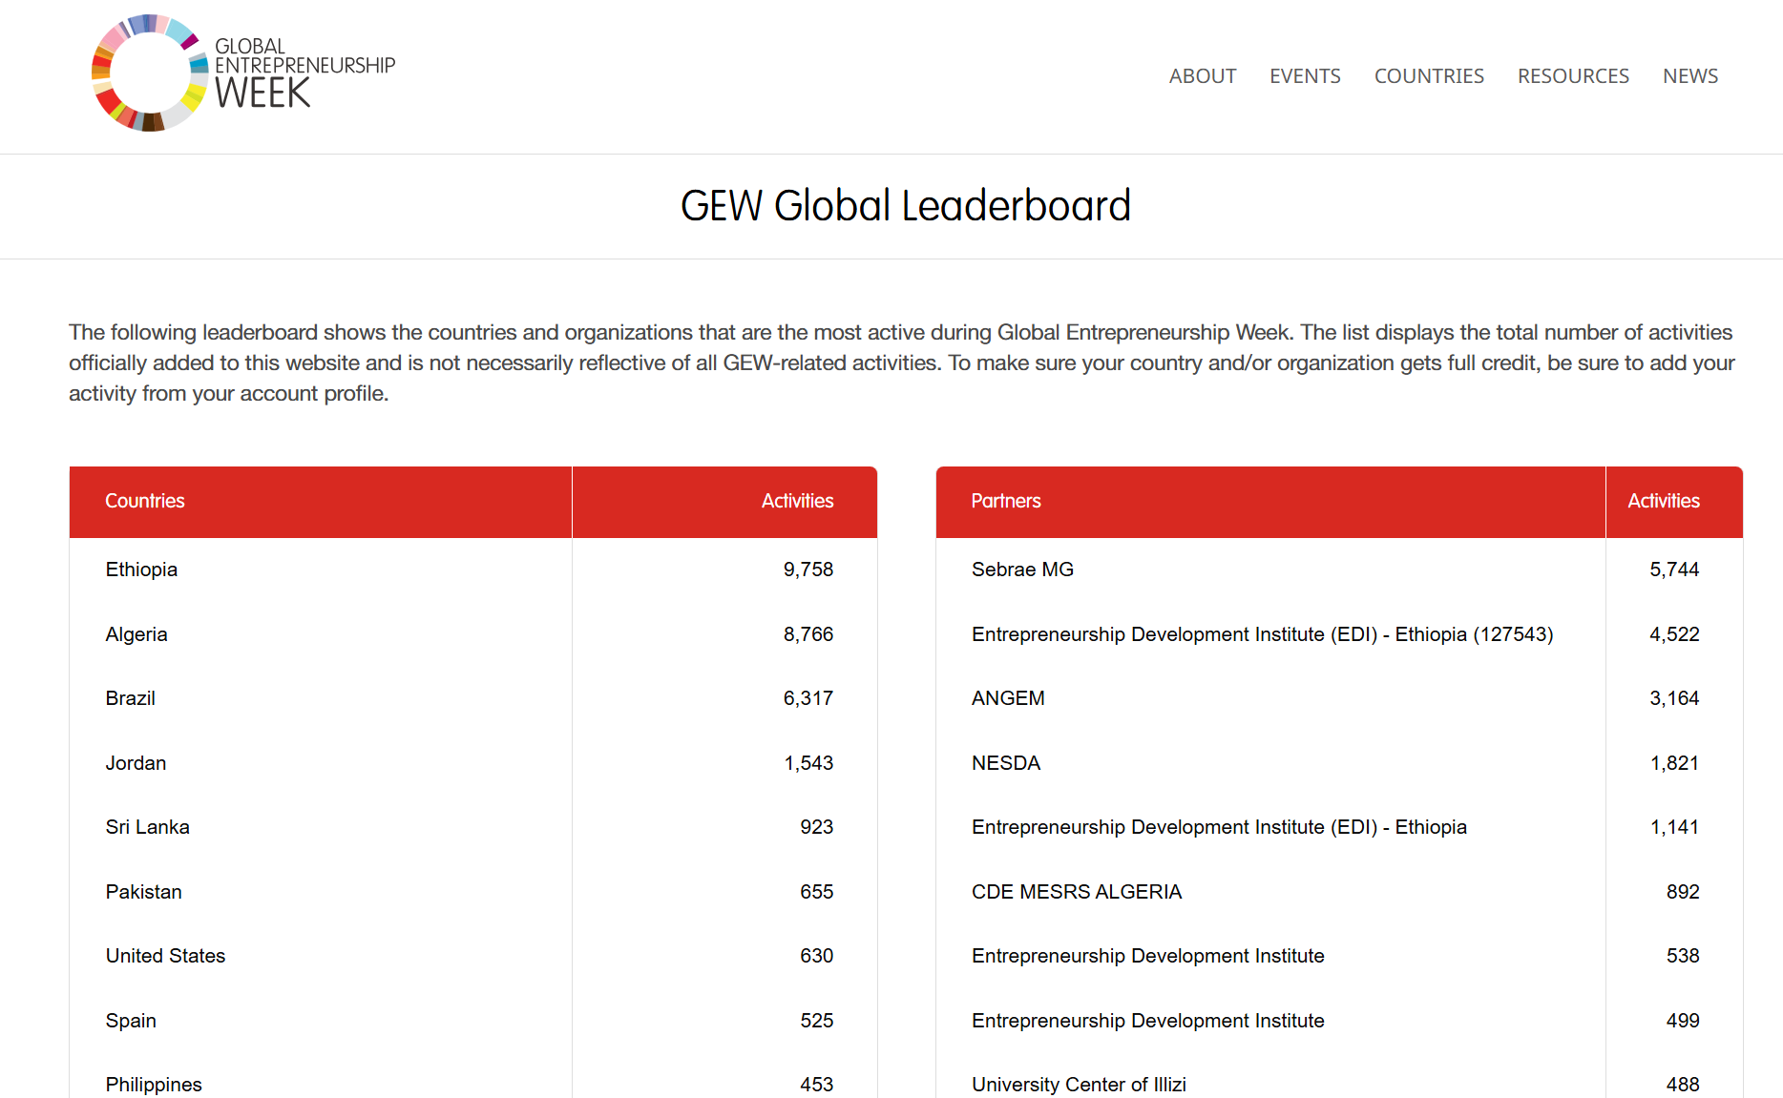This screenshot has width=1783, height=1098.
Task: Go to the Events page
Action: tap(1305, 76)
